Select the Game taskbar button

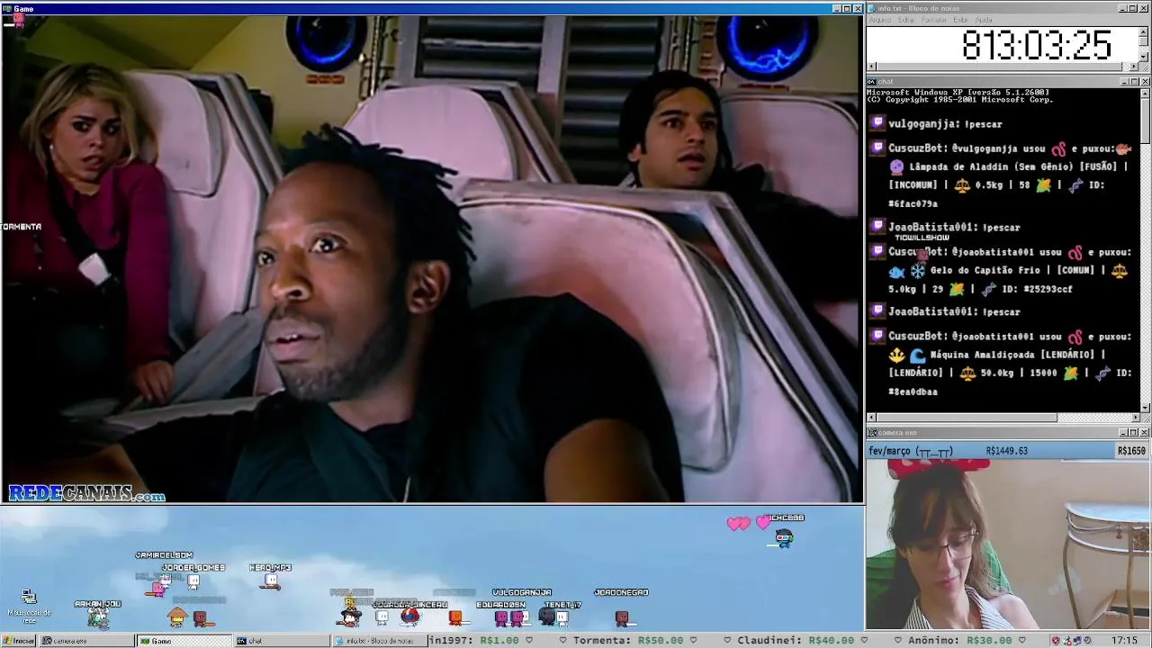pos(184,641)
